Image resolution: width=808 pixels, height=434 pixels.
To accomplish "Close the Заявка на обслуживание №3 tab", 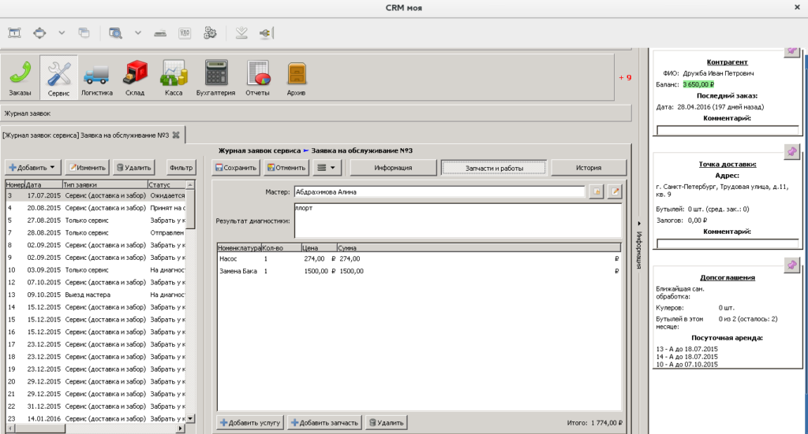I will [176, 135].
